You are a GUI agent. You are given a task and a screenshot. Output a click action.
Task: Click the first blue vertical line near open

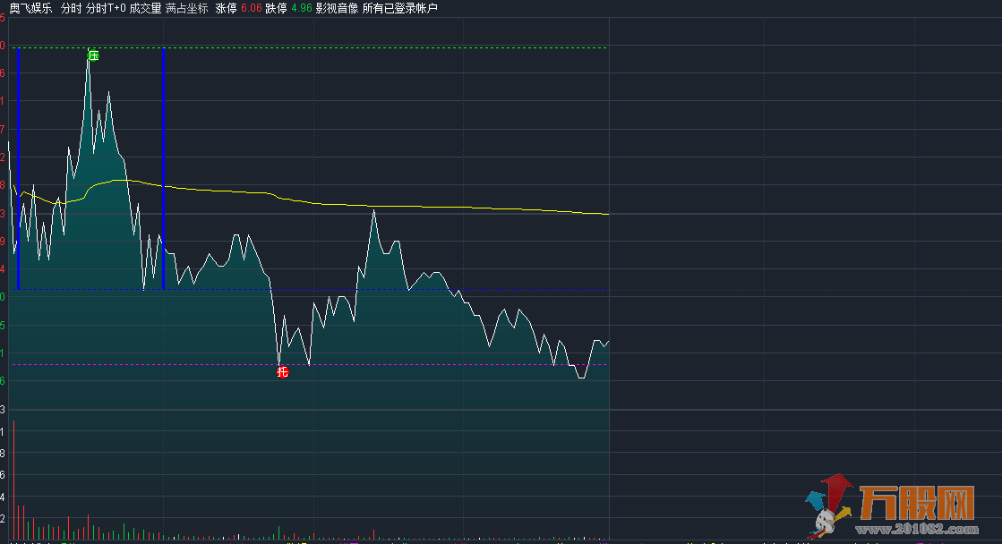pos(19,168)
